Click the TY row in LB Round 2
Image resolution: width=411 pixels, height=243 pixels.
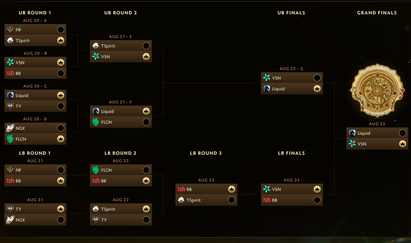pyautogui.click(x=121, y=220)
